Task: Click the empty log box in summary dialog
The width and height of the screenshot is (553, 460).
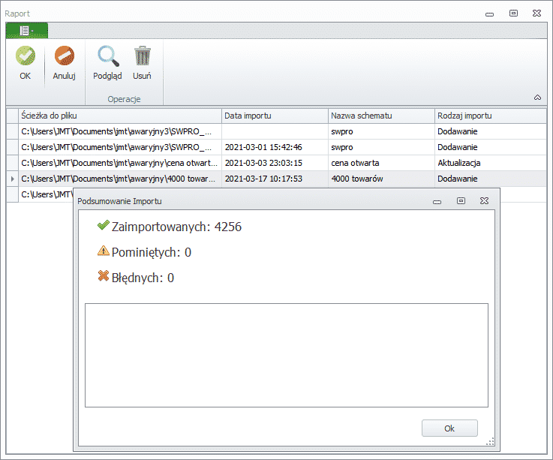Action: 287,355
